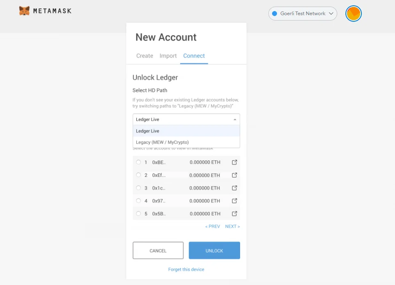This screenshot has width=395, height=285.
Task: Open the account avatar menu
Action: 353,14
